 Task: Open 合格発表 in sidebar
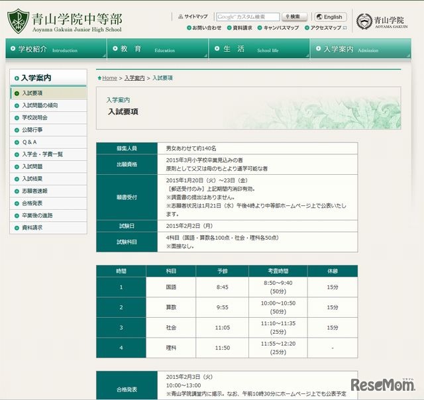pyautogui.click(x=48, y=203)
